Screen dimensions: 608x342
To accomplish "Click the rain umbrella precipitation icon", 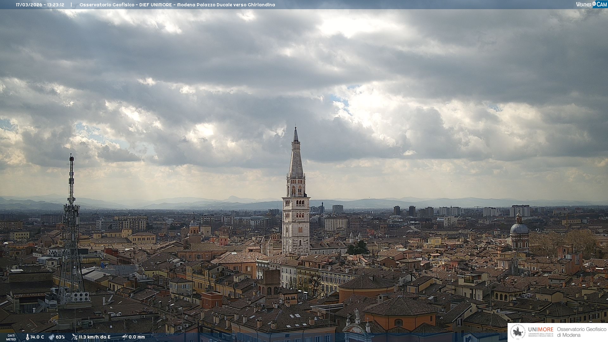I will coord(124,337).
